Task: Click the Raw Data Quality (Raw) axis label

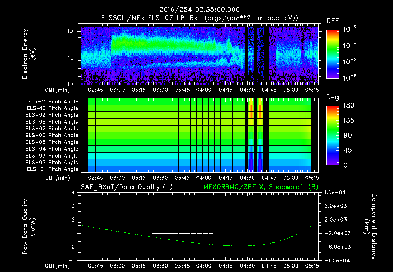Action: pos(28,227)
